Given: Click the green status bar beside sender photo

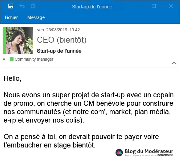Looking at the screenshot, I should click(x=4, y=40).
